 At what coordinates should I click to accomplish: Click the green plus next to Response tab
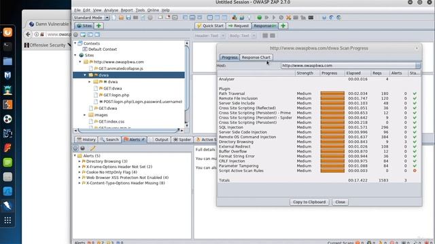pos(283,26)
